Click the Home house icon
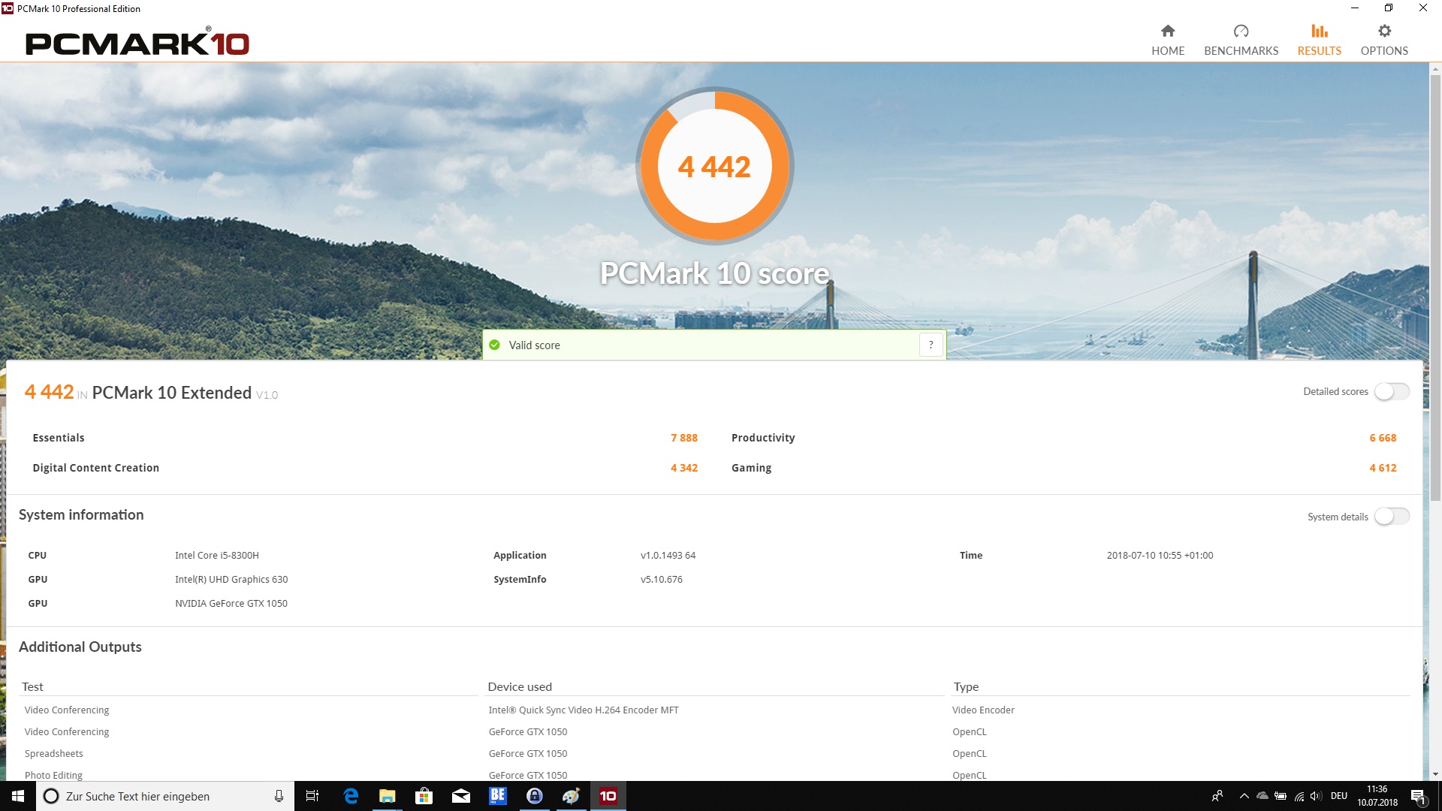 1167,32
